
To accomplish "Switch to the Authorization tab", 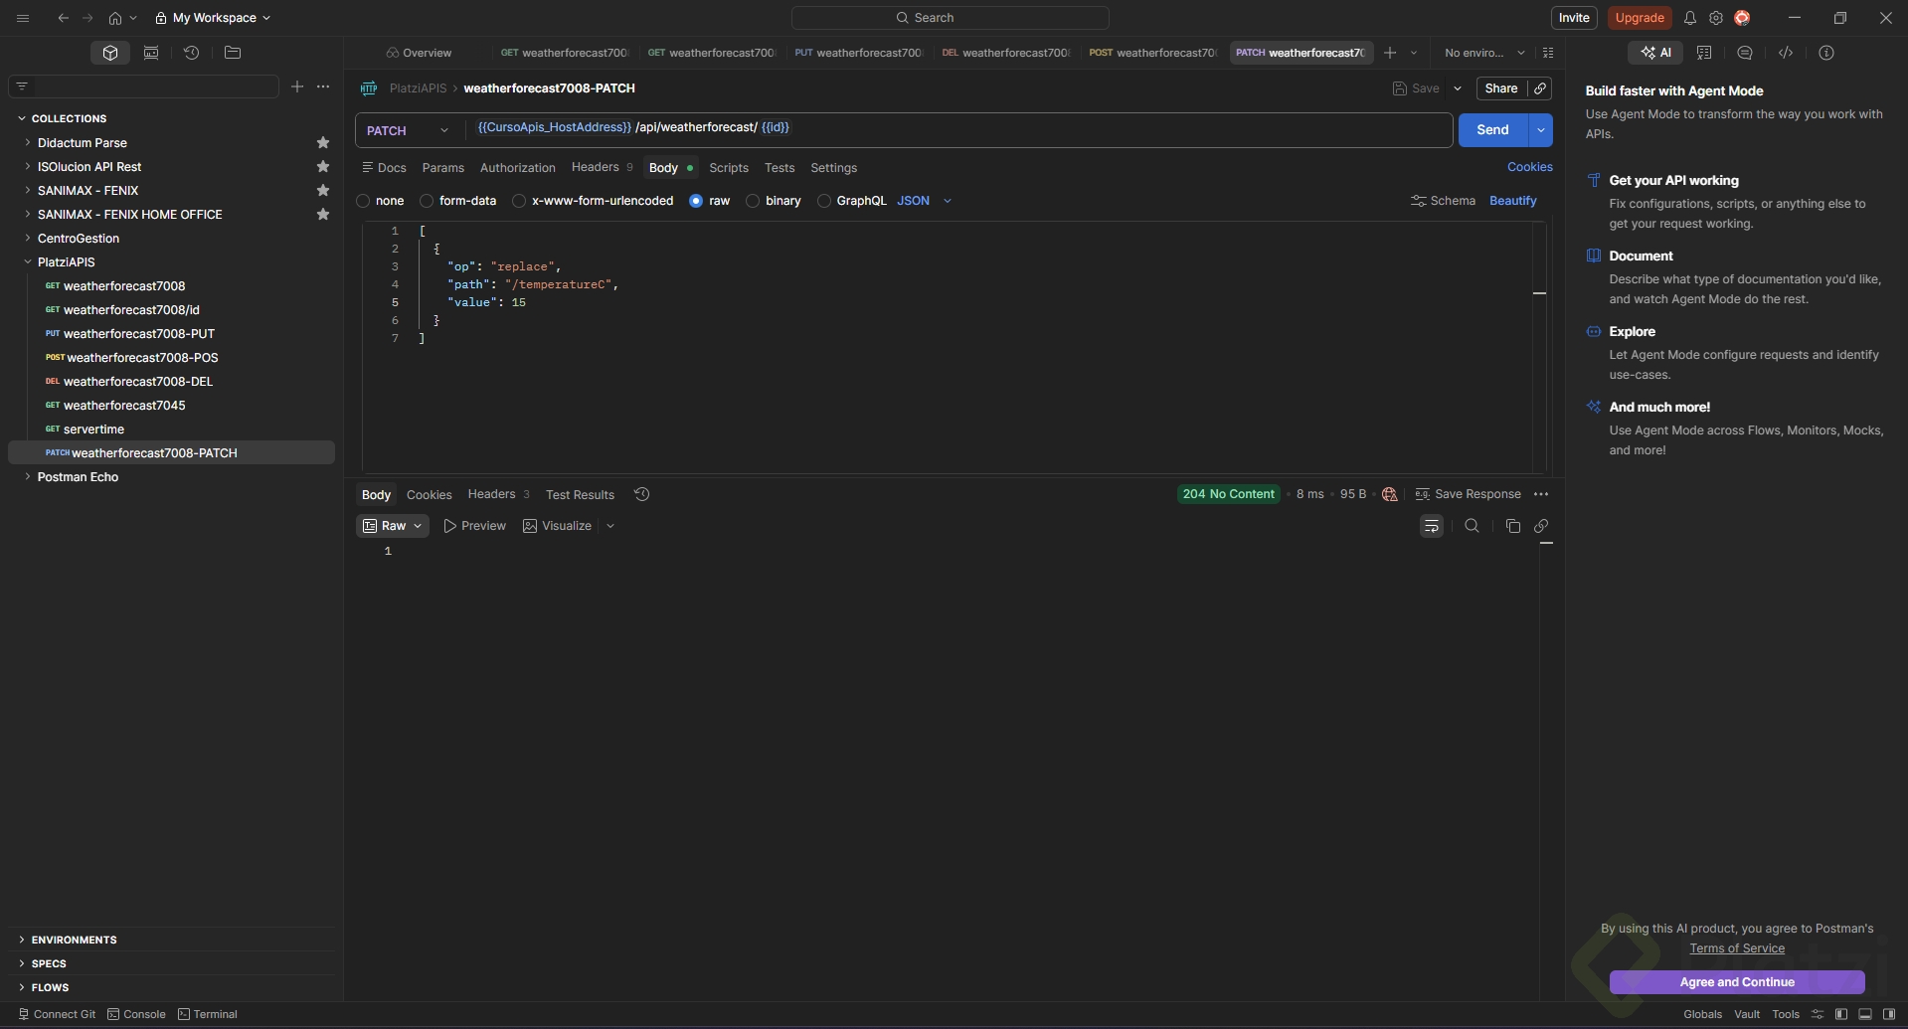I will tap(518, 168).
